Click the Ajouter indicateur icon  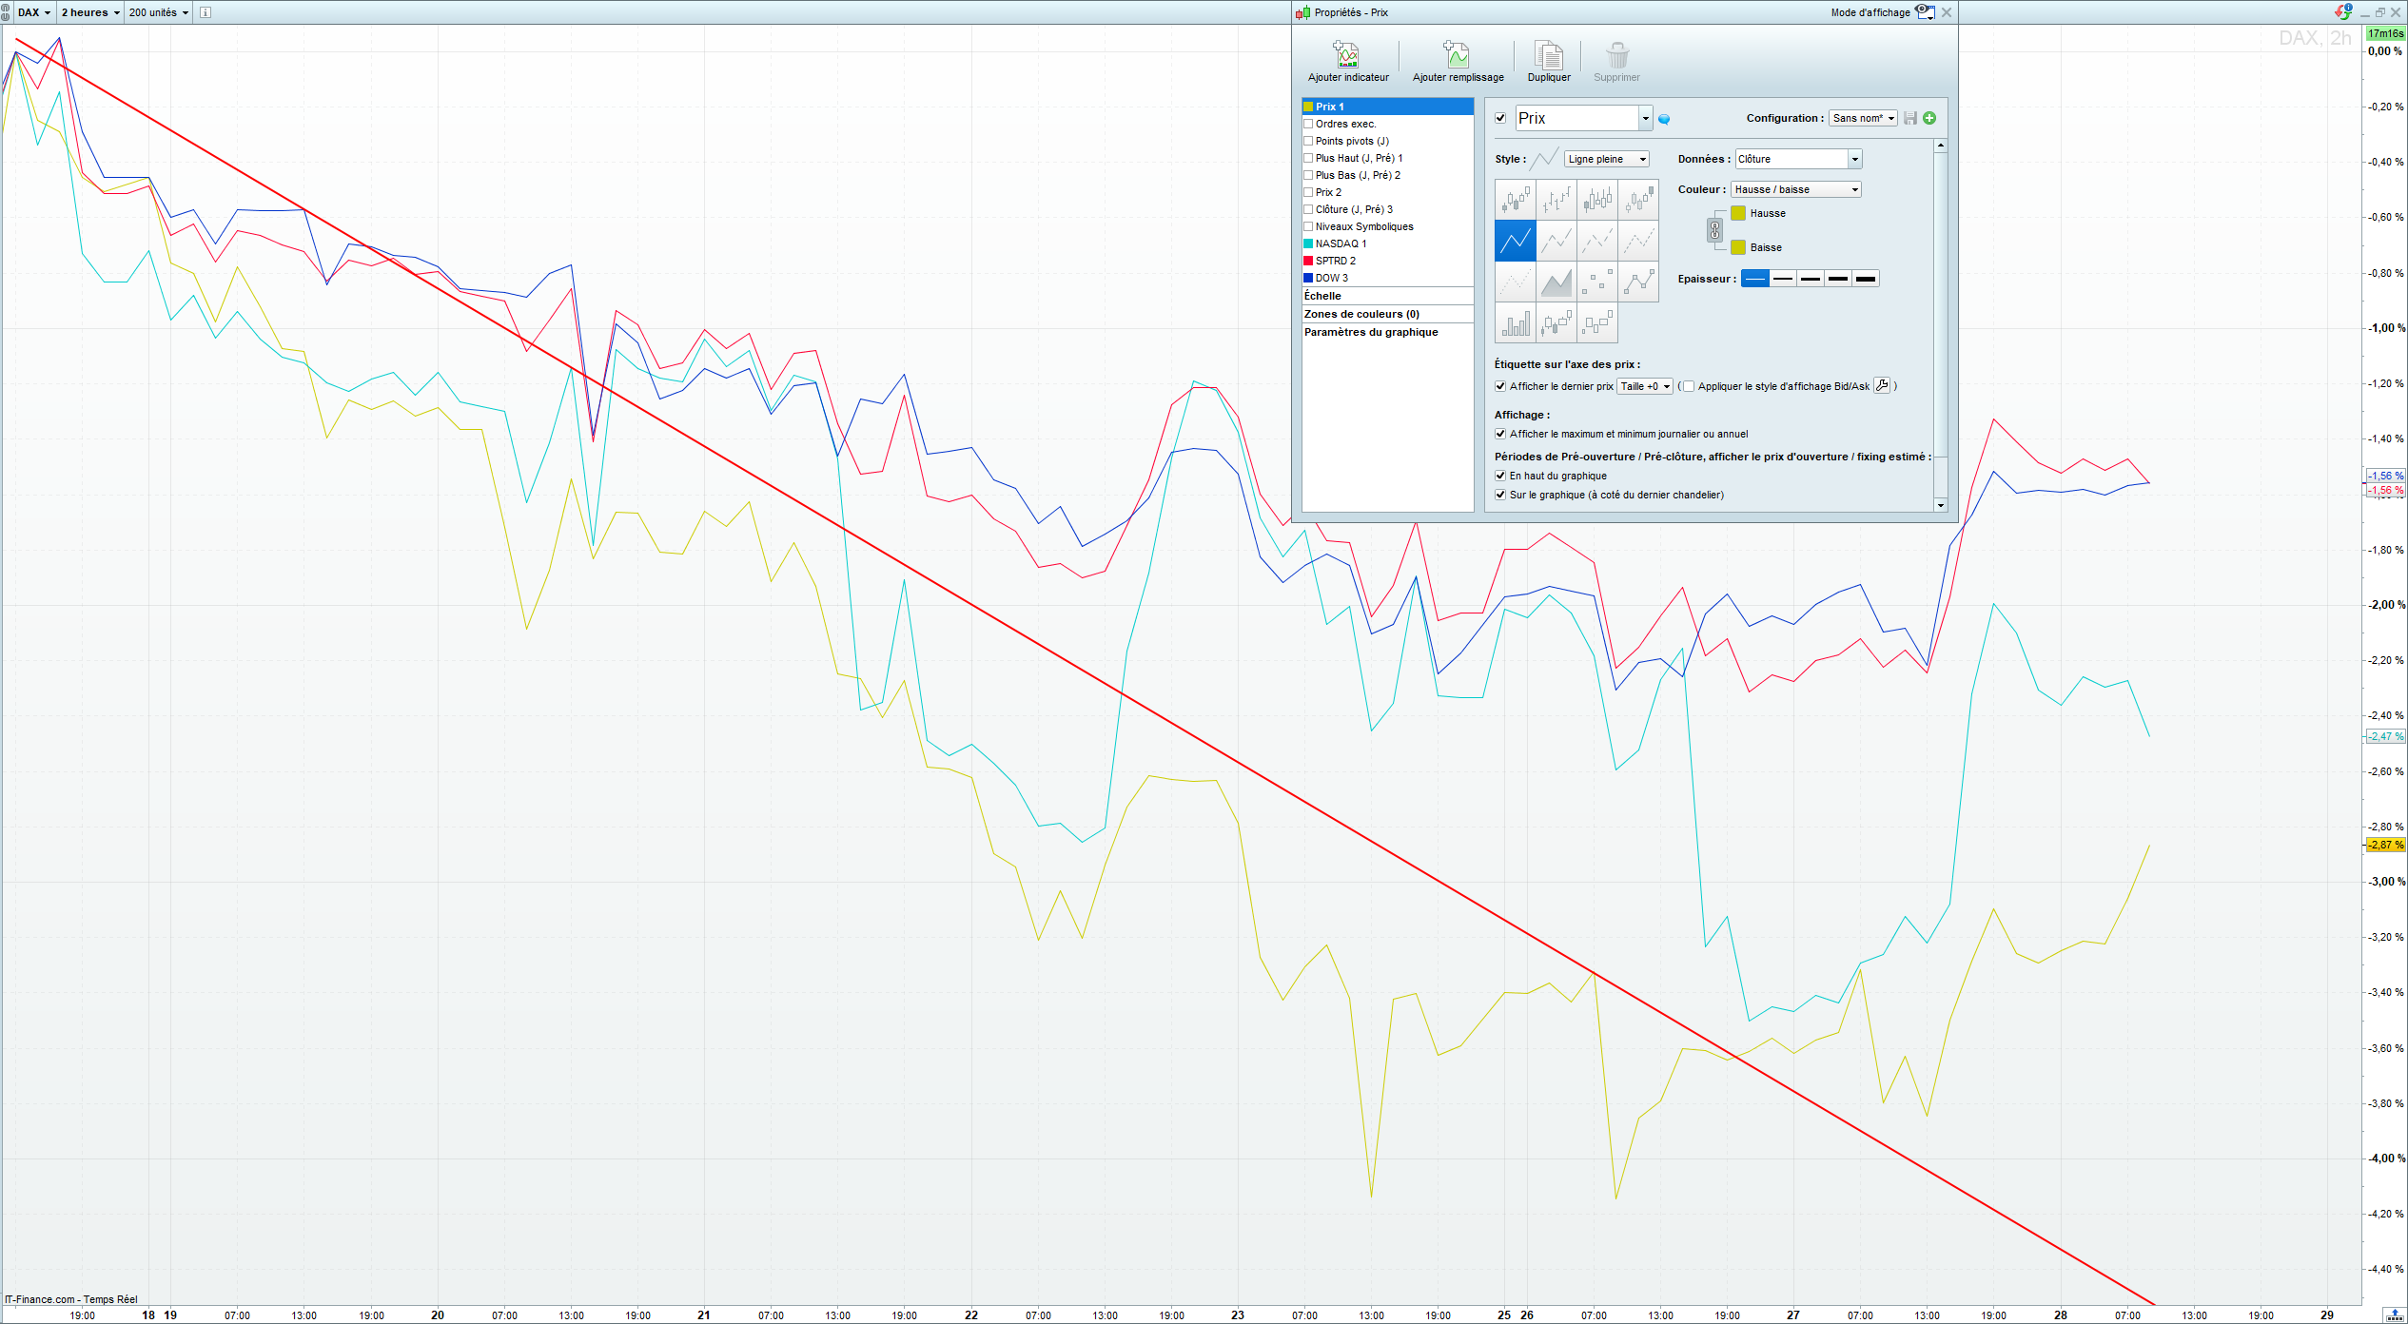1346,54
